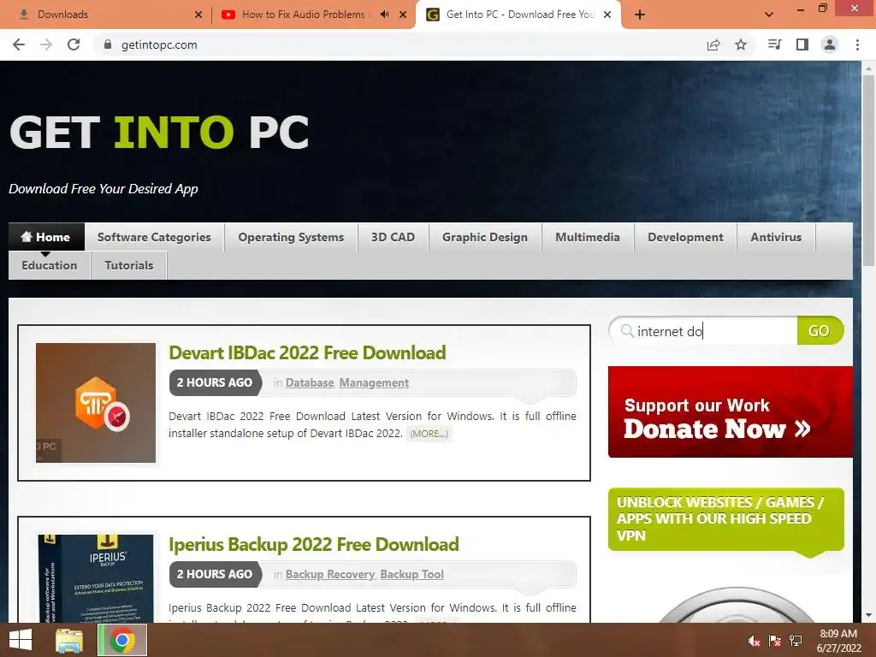
Task: Switch to the Downloads tab
Action: click(106, 15)
